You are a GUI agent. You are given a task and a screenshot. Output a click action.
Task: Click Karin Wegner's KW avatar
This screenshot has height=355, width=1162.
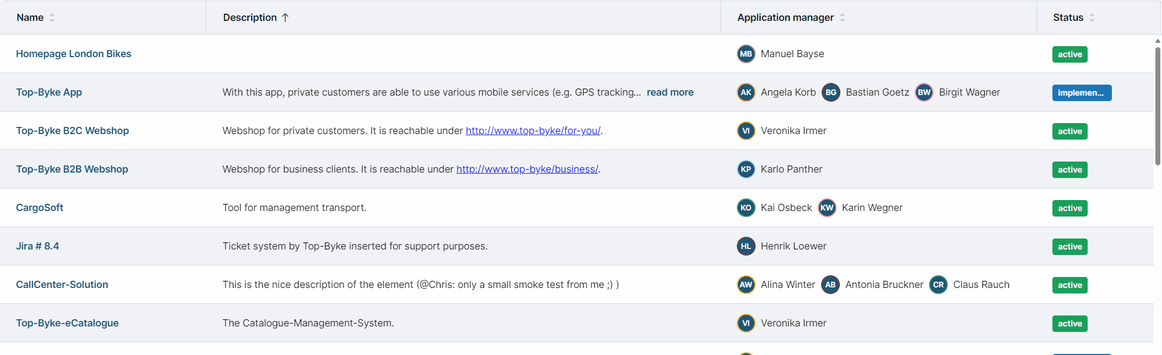[x=827, y=208]
